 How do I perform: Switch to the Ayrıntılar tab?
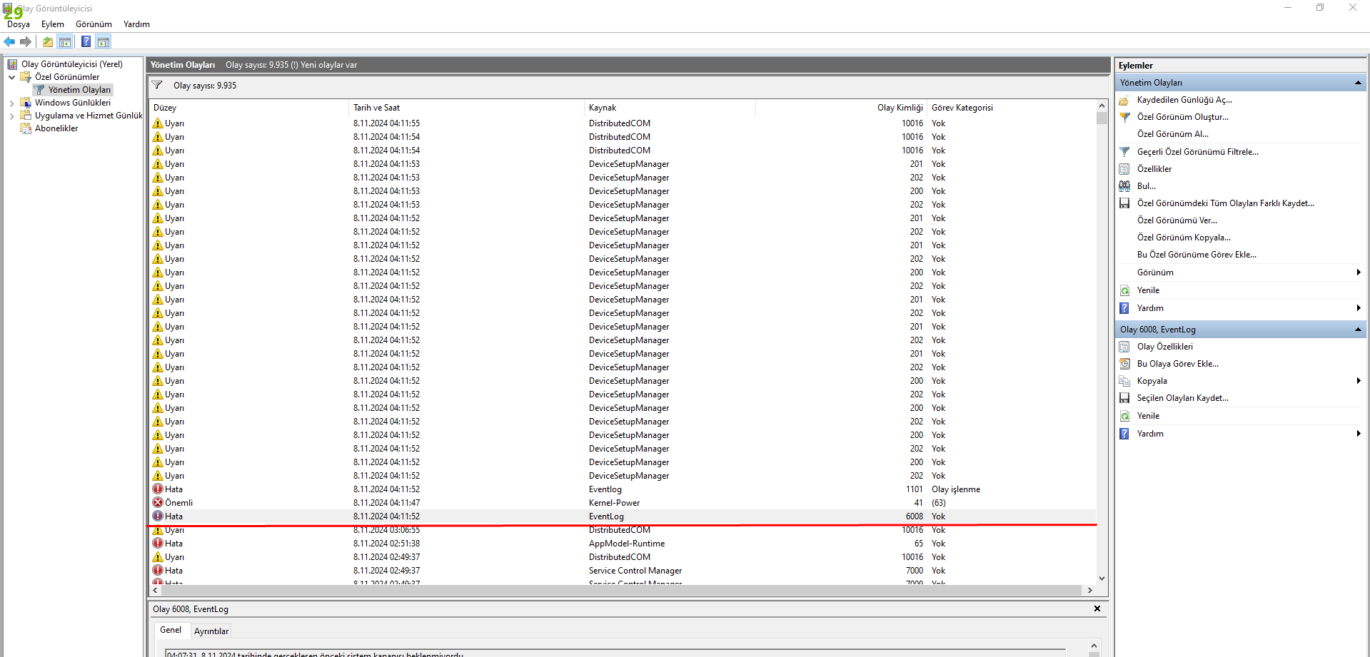(211, 631)
